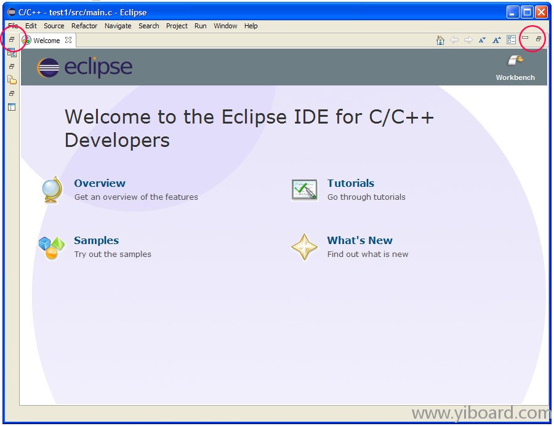This screenshot has height=426, width=554.
Task: Open the Help menu
Action: [251, 26]
